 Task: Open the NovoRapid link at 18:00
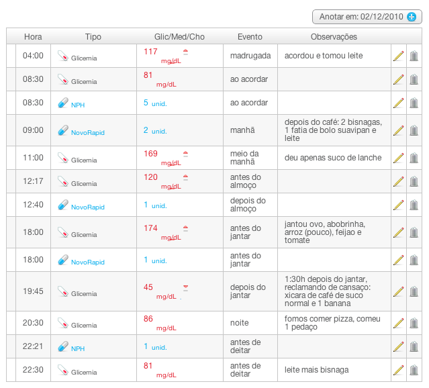pos(88,262)
